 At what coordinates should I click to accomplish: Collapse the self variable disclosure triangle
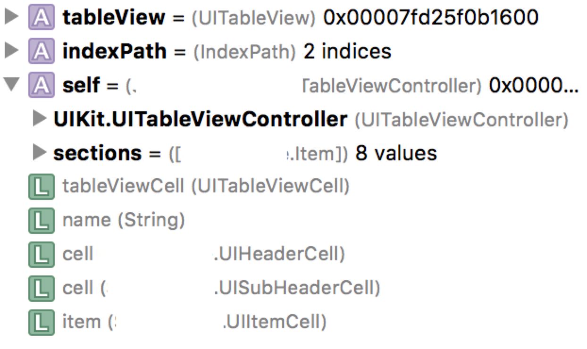[11, 85]
